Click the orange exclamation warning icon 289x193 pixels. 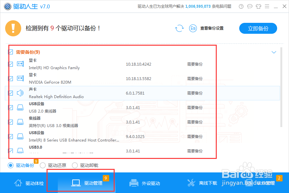(x=13, y=28)
